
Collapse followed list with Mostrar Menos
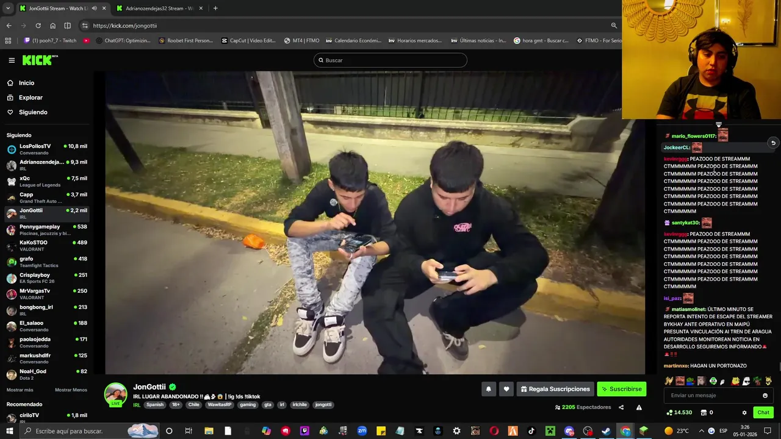[x=71, y=390]
